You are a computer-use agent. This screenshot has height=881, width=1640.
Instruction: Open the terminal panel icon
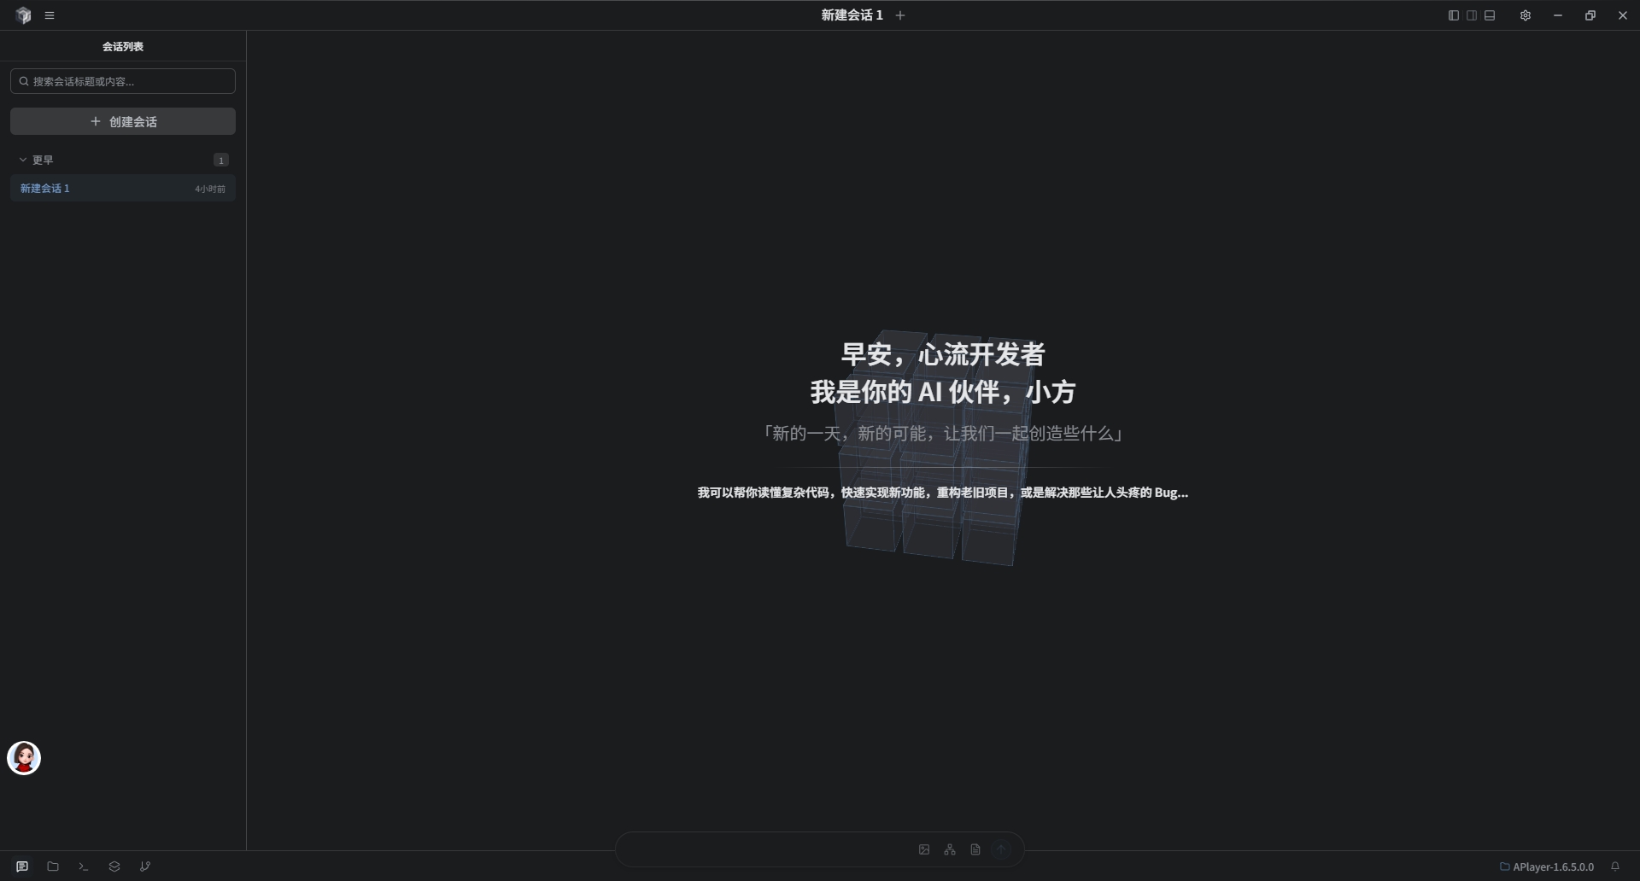83,866
